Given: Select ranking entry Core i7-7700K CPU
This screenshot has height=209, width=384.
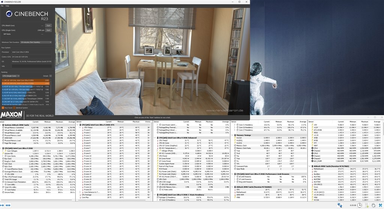Looking at the screenshot, I should (x=25, y=93).
